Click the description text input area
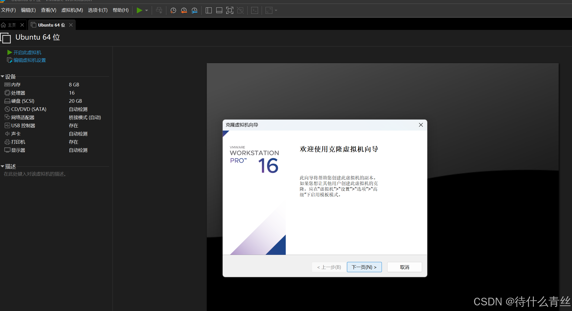This screenshot has height=311, width=572. [x=36, y=174]
